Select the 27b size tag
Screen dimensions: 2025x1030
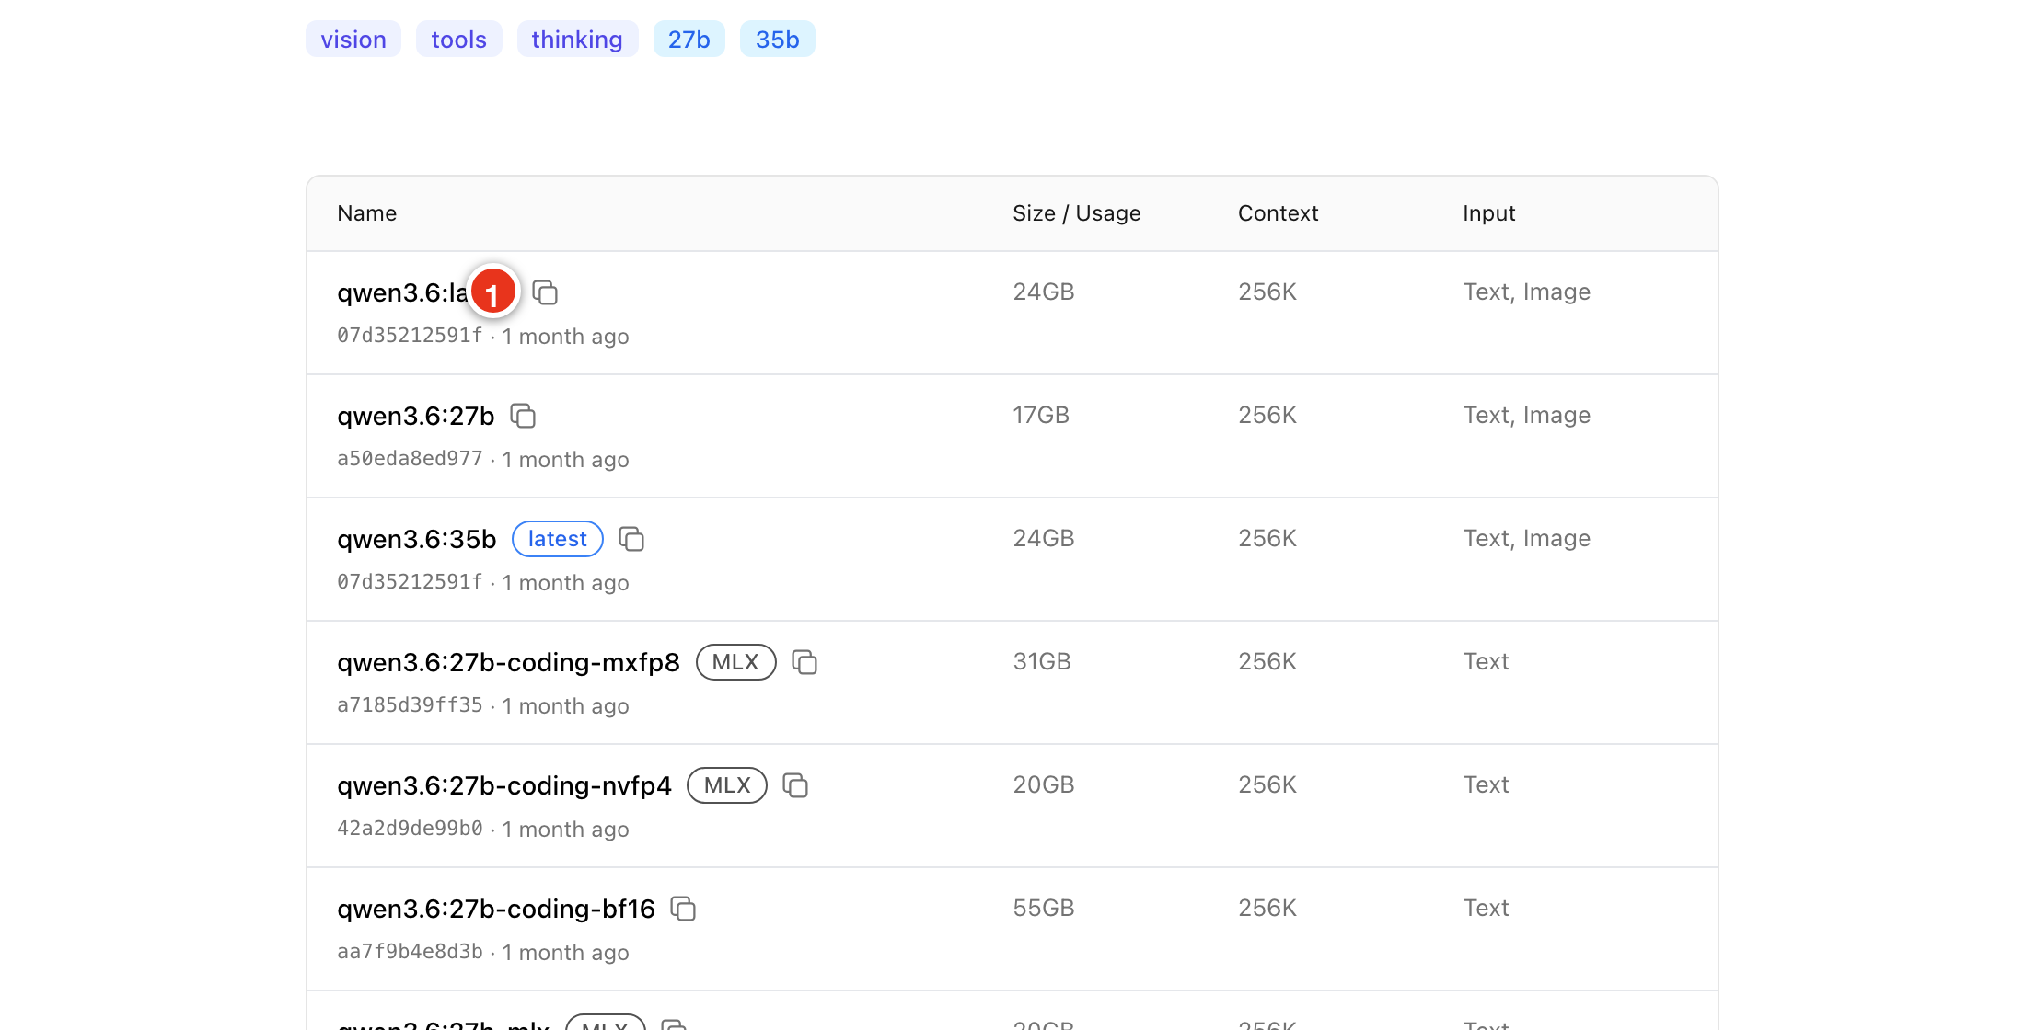click(x=689, y=40)
